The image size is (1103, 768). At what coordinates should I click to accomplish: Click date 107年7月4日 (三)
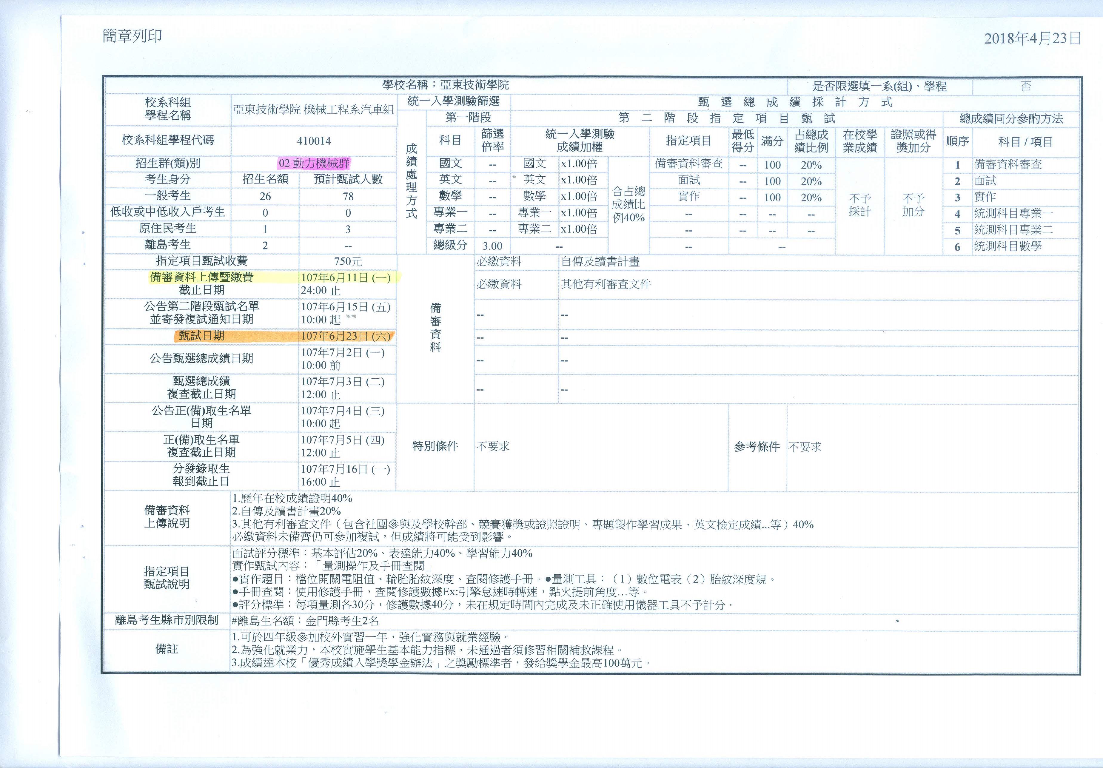[343, 411]
